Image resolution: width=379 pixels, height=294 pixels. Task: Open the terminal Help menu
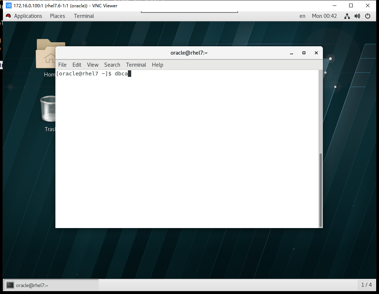157,65
